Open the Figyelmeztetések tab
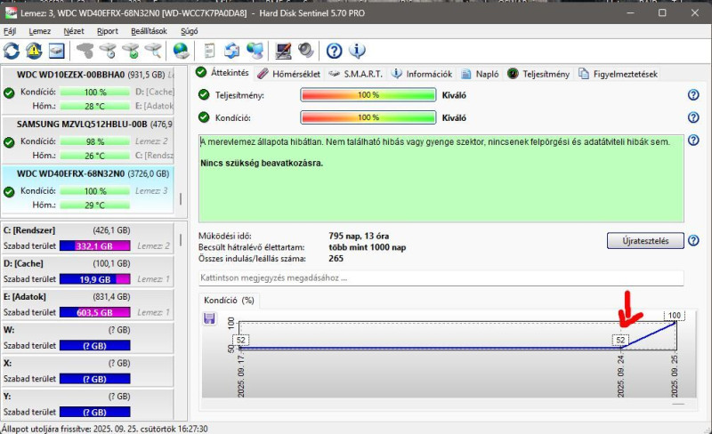This screenshot has height=434, width=712. coord(619,74)
